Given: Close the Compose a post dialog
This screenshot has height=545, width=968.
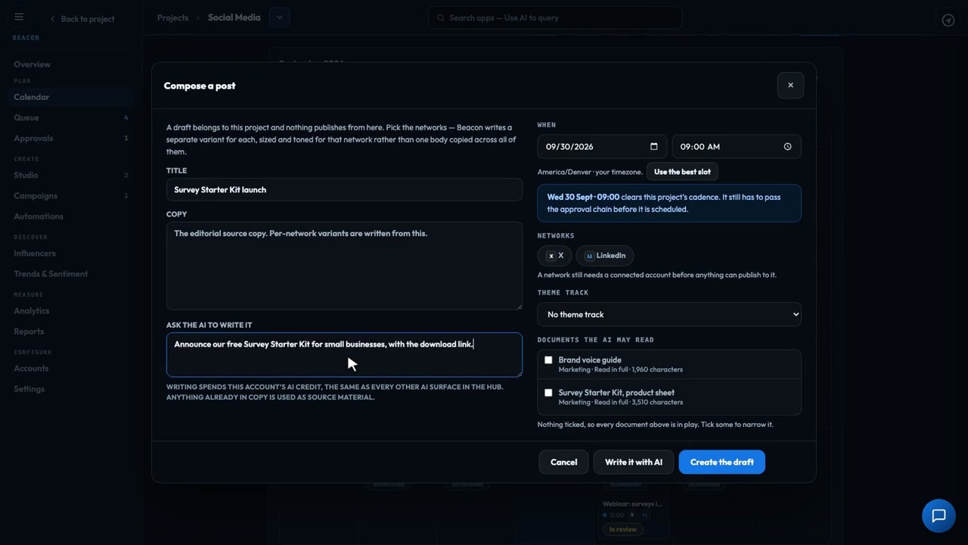Looking at the screenshot, I should (790, 86).
